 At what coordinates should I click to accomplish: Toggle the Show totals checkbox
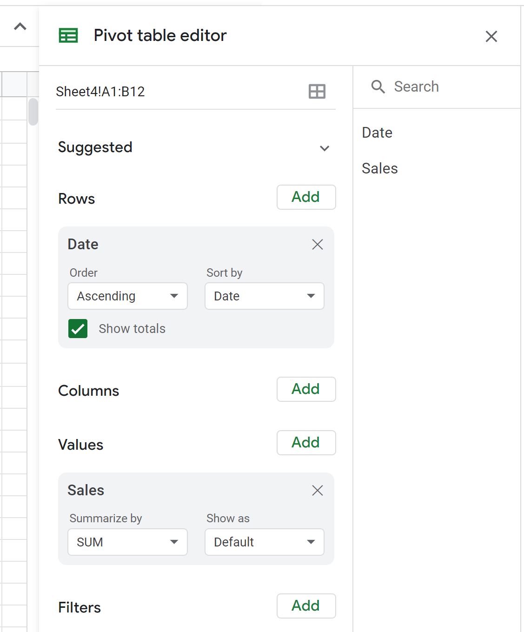78,329
